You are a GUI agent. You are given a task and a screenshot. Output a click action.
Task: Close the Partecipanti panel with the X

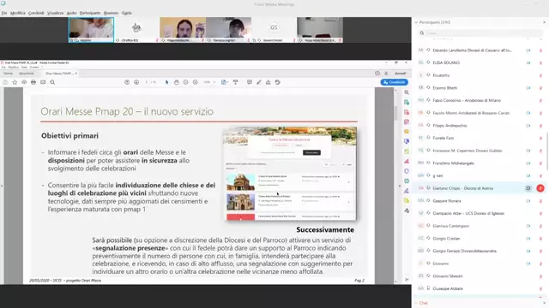[x=544, y=22]
